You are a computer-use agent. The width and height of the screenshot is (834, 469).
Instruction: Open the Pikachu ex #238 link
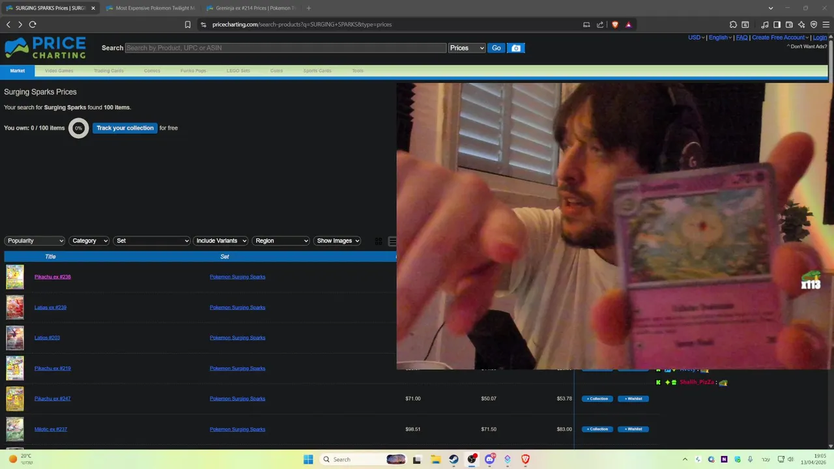[53, 277]
